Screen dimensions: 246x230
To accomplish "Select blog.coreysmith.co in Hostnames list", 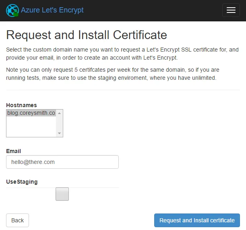I will tap(31, 113).
